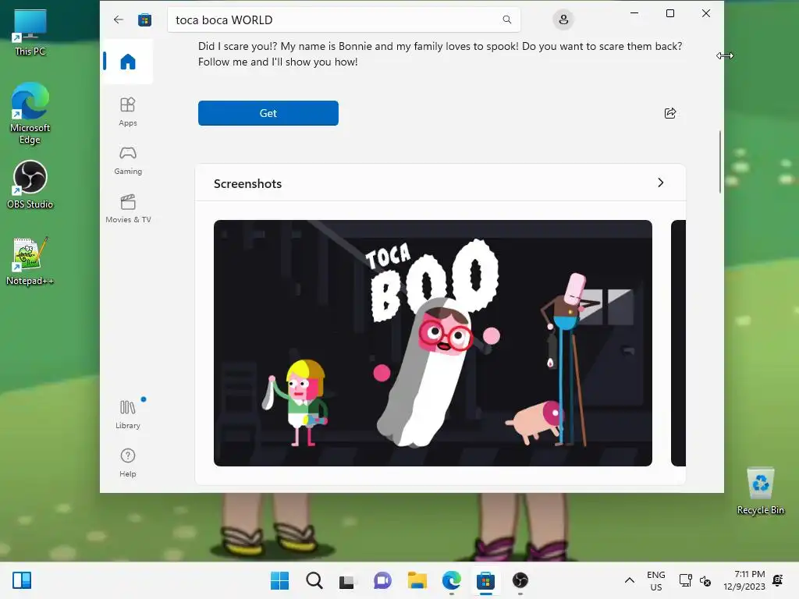Share this app using the share icon
Screen dimensions: 799x599
(670, 113)
